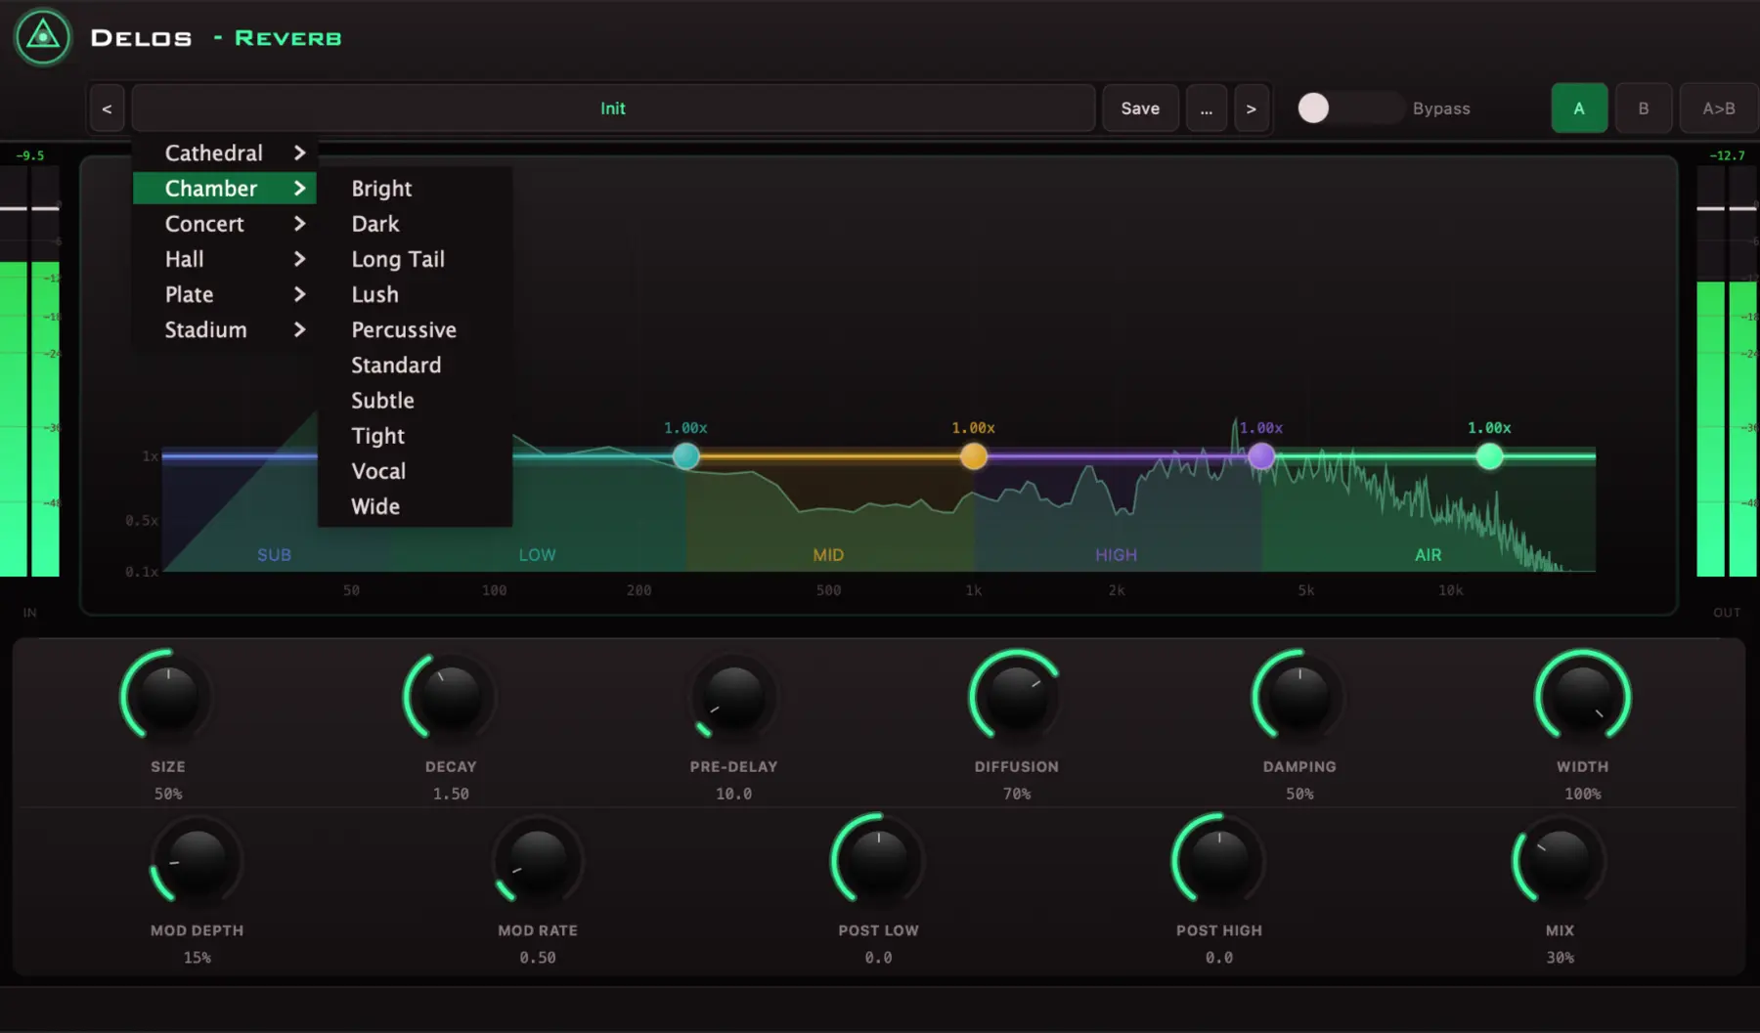
Task: Click the Width value 100%
Action: pyautogui.click(x=1582, y=794)
